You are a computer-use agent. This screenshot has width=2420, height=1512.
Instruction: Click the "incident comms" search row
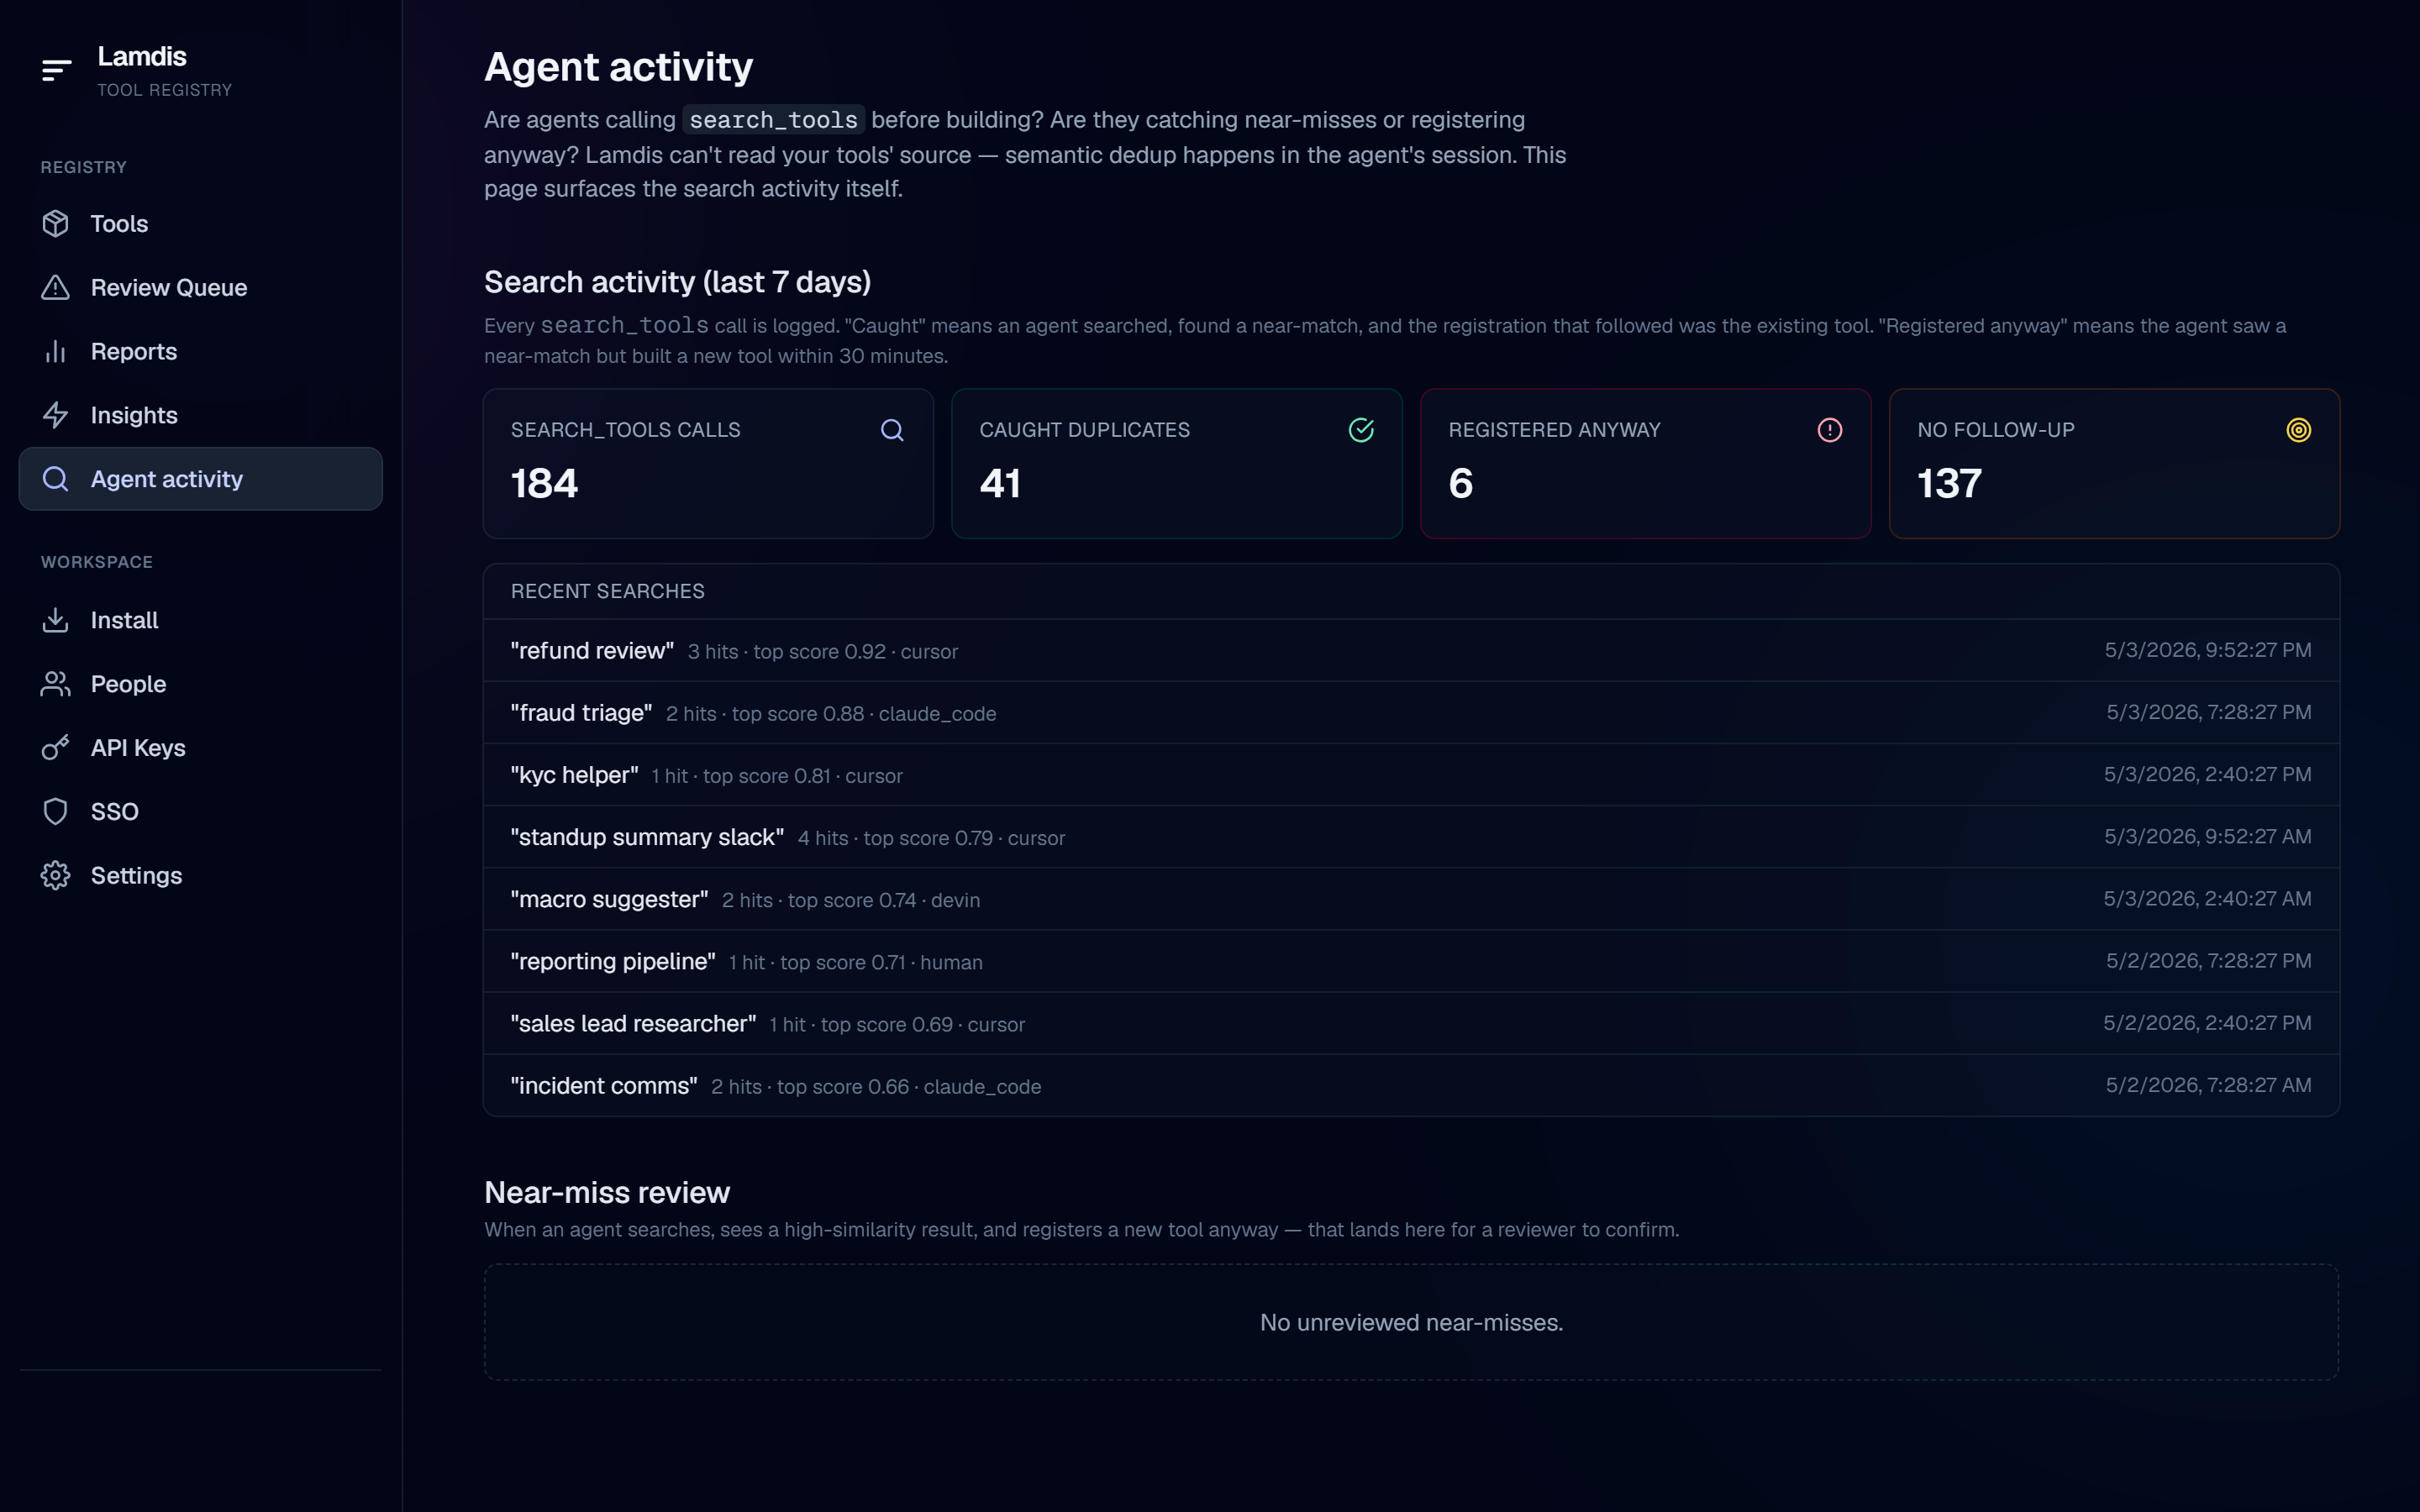click(1411, 1085)
